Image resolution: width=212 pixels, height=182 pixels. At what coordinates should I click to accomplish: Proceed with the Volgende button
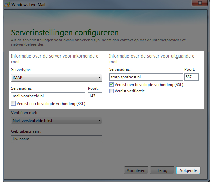188,170
